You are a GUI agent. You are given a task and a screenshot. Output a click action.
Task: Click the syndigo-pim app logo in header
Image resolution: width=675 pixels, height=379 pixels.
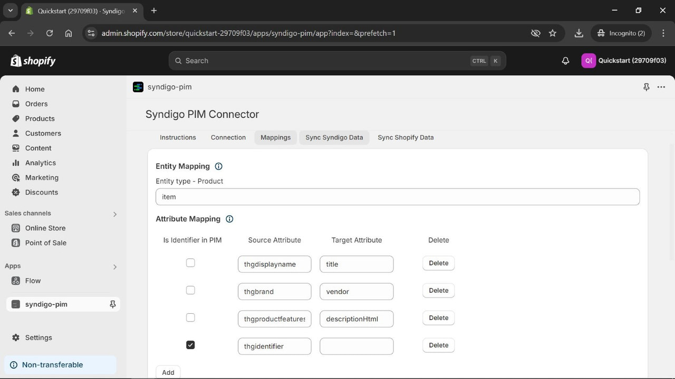[138, 87]
